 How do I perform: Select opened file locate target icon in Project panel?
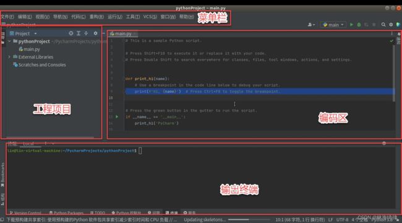[x=71, y=33]
